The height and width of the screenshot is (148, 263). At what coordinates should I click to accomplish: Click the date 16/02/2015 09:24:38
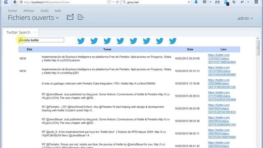[187, 121]
